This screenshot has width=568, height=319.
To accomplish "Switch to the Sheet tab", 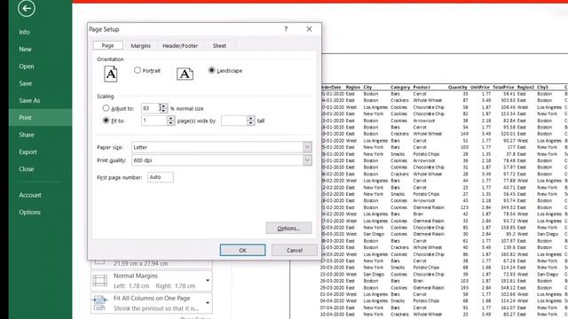I will coord(219,46).
